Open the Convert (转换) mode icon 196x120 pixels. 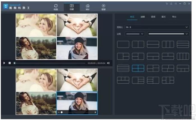coord(56,7)
